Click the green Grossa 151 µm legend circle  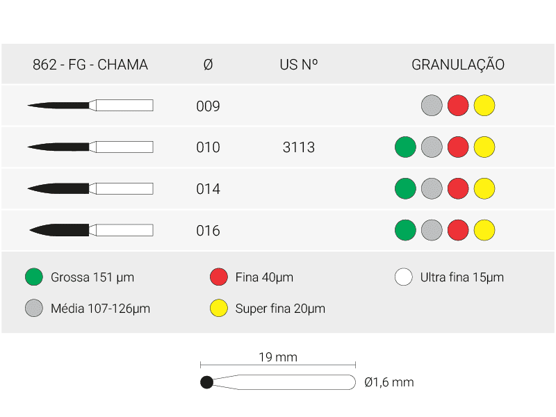click(33, 277)
